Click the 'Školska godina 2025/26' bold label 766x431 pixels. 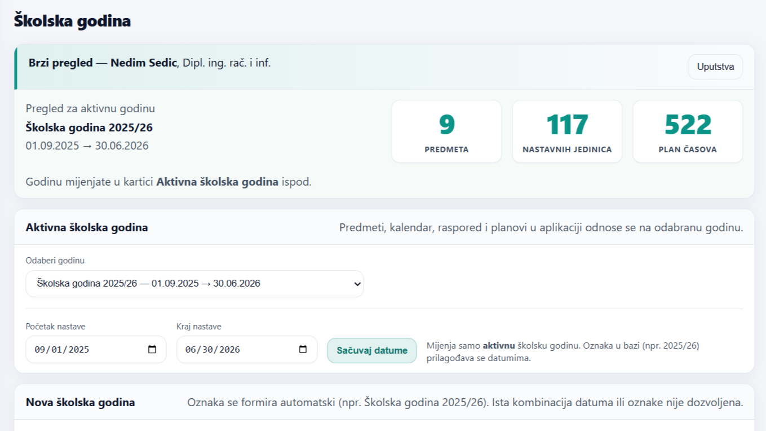click(x=89, y=127)
